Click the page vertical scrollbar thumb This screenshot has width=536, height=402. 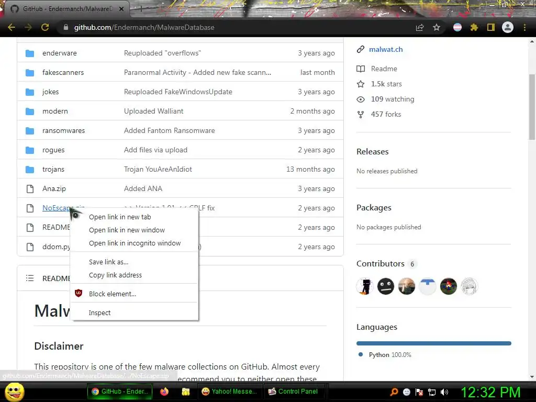pos(532,107)
